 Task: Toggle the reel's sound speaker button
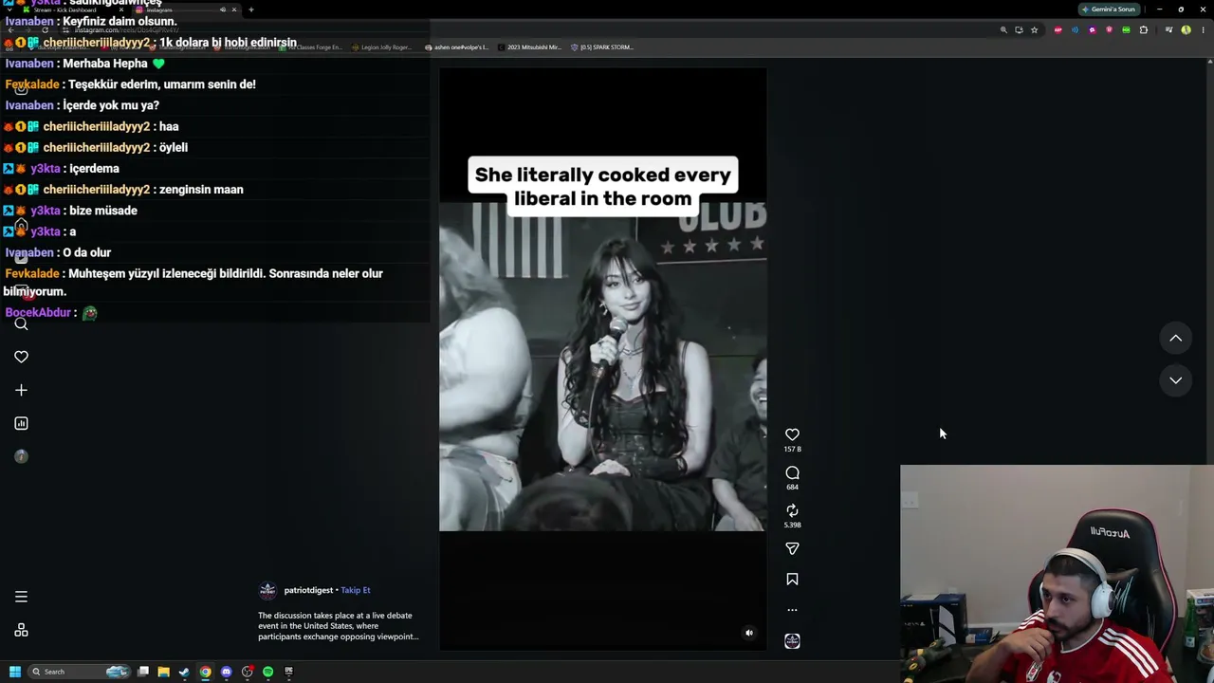pyautogui.click(x=749, y=633)
